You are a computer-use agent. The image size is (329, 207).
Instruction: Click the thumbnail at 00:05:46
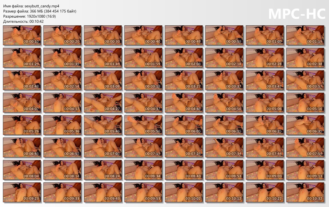103,125
